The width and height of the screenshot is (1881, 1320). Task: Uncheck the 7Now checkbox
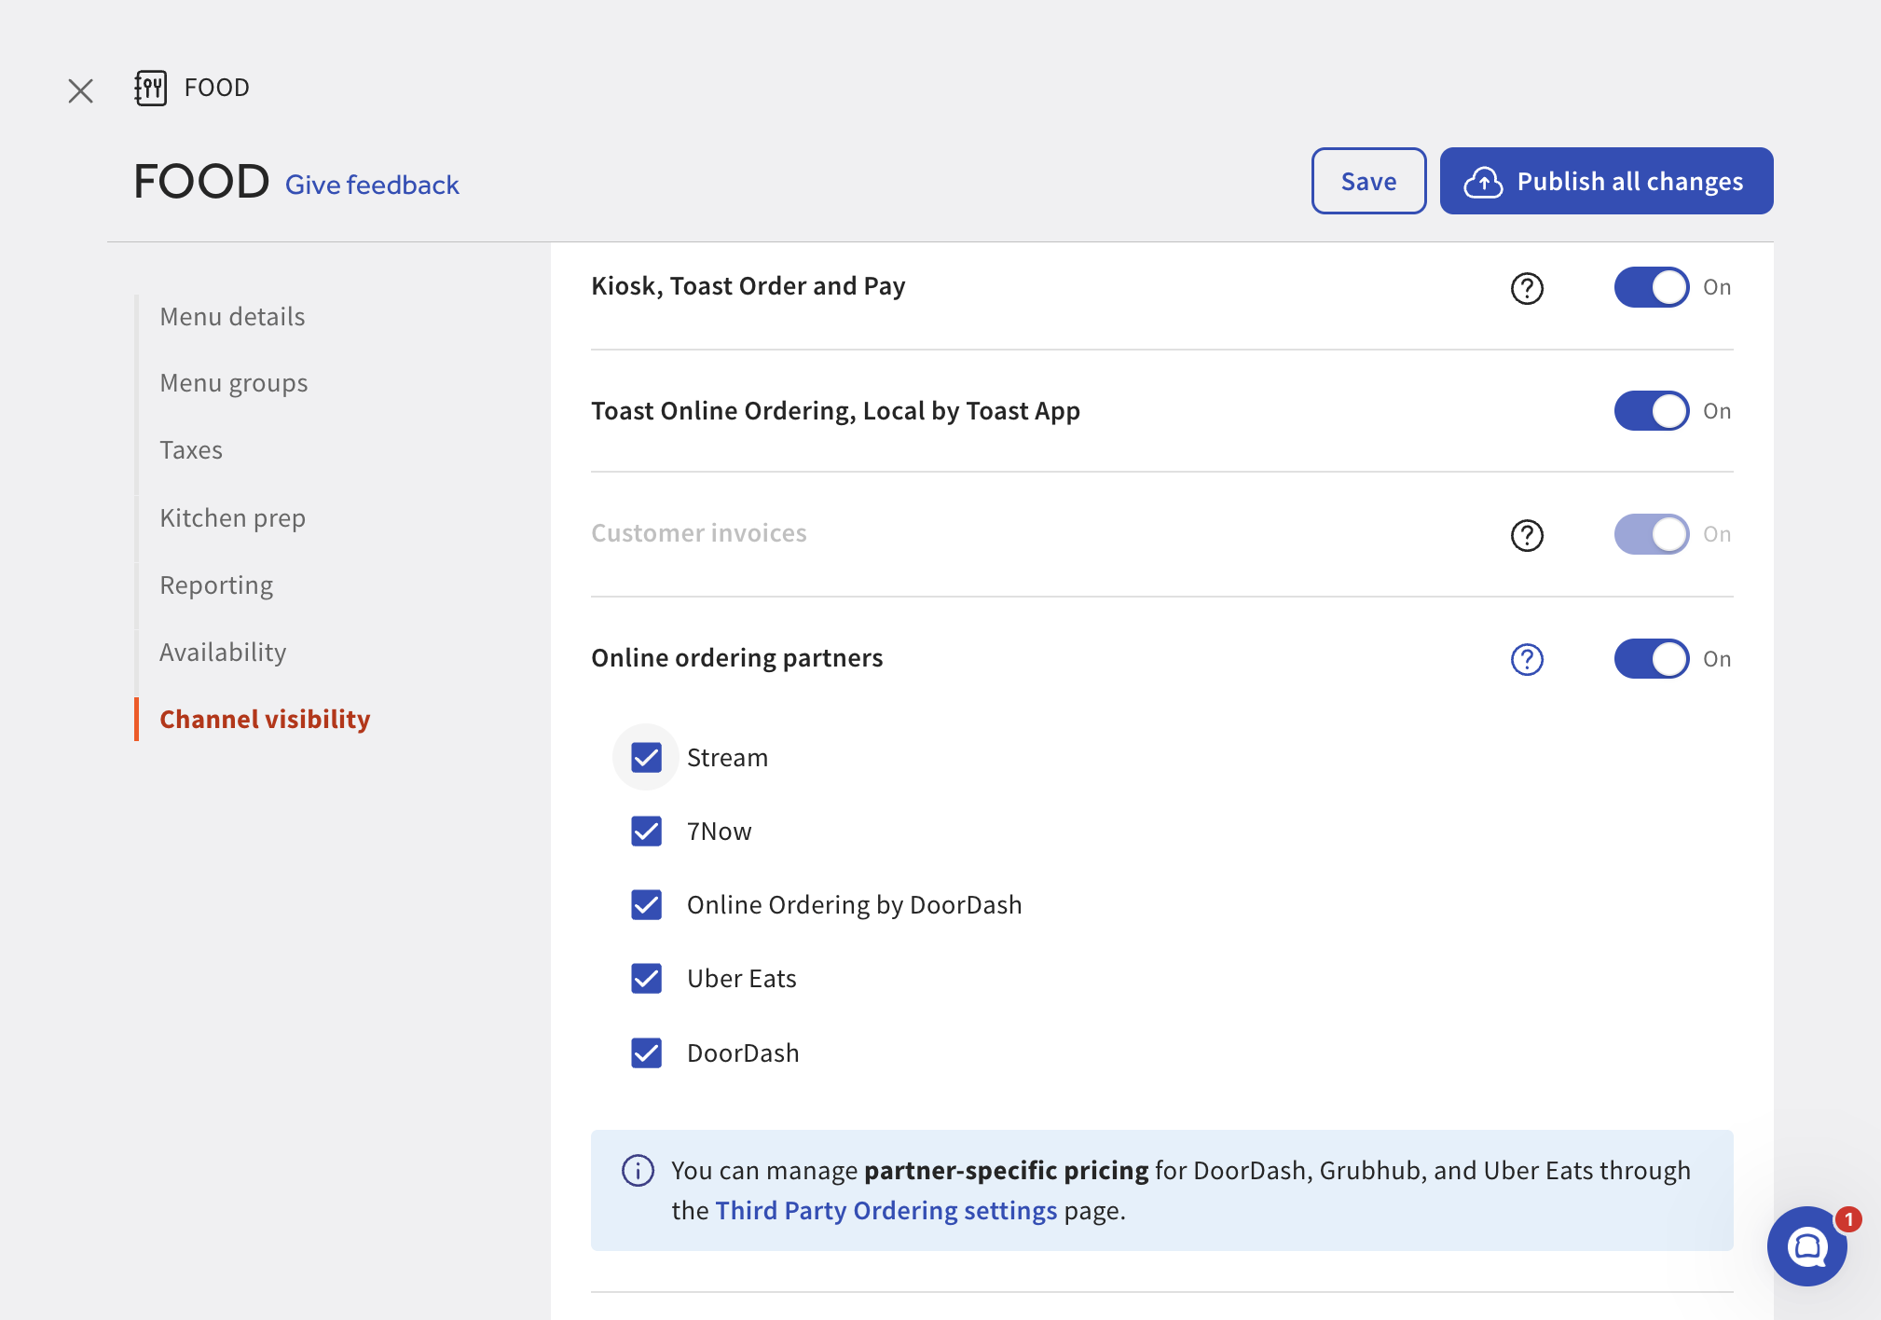(646, 831)
